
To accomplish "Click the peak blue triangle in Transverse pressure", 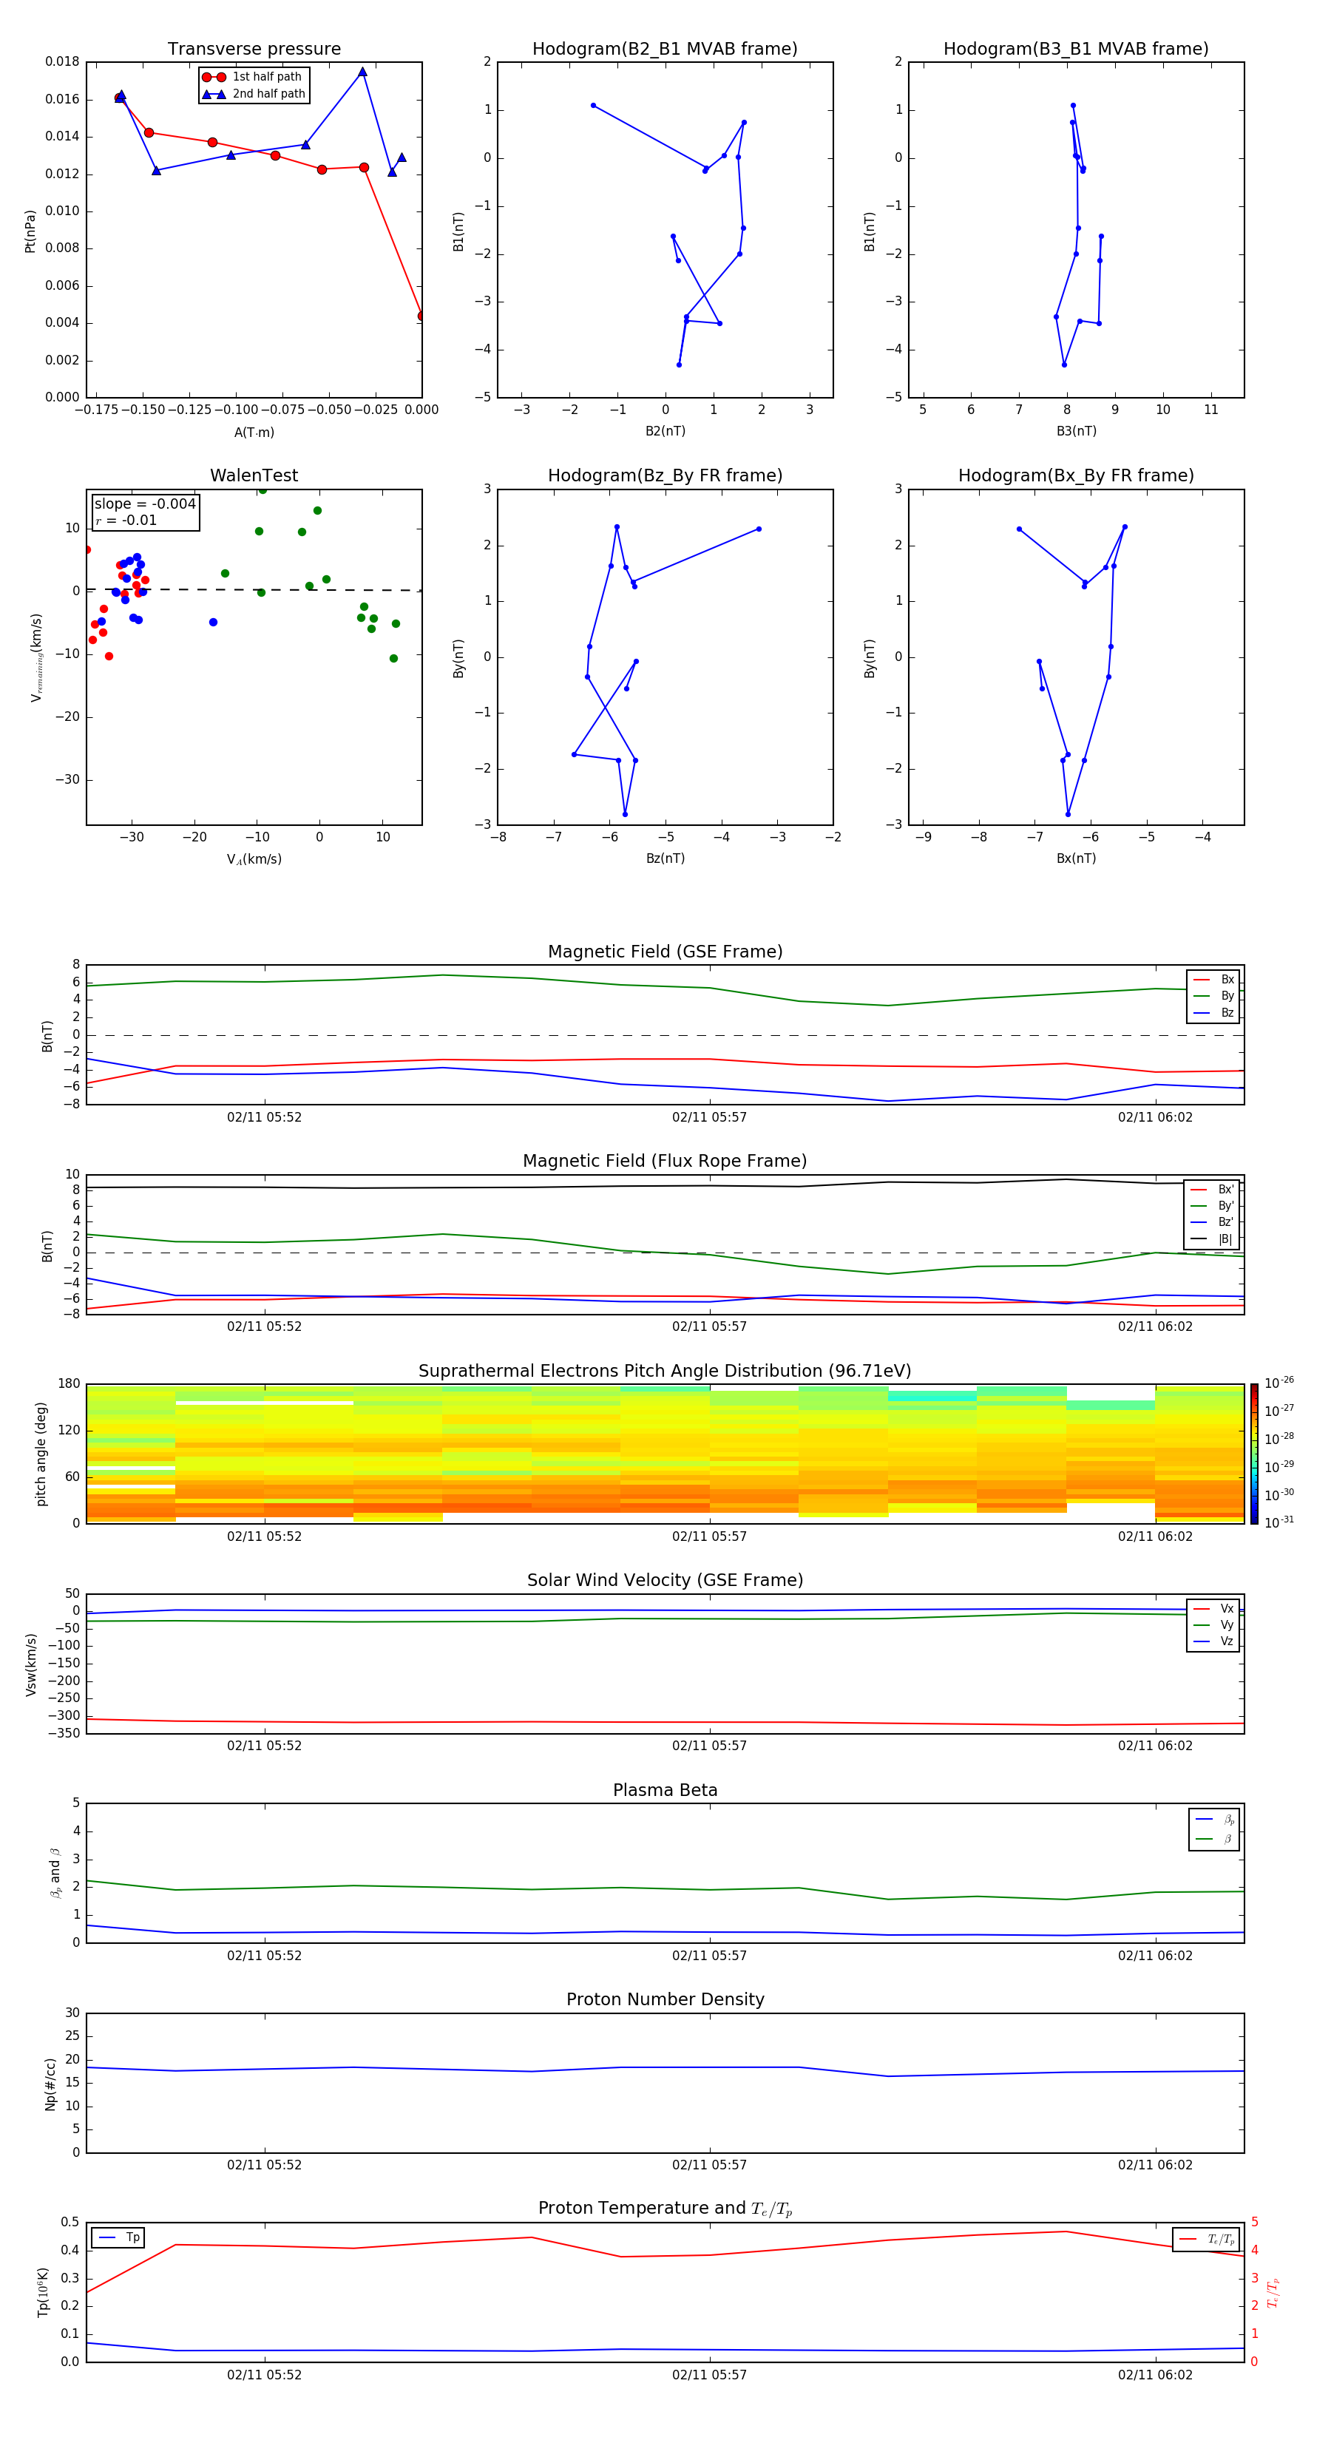I will [x=363, y=72].
